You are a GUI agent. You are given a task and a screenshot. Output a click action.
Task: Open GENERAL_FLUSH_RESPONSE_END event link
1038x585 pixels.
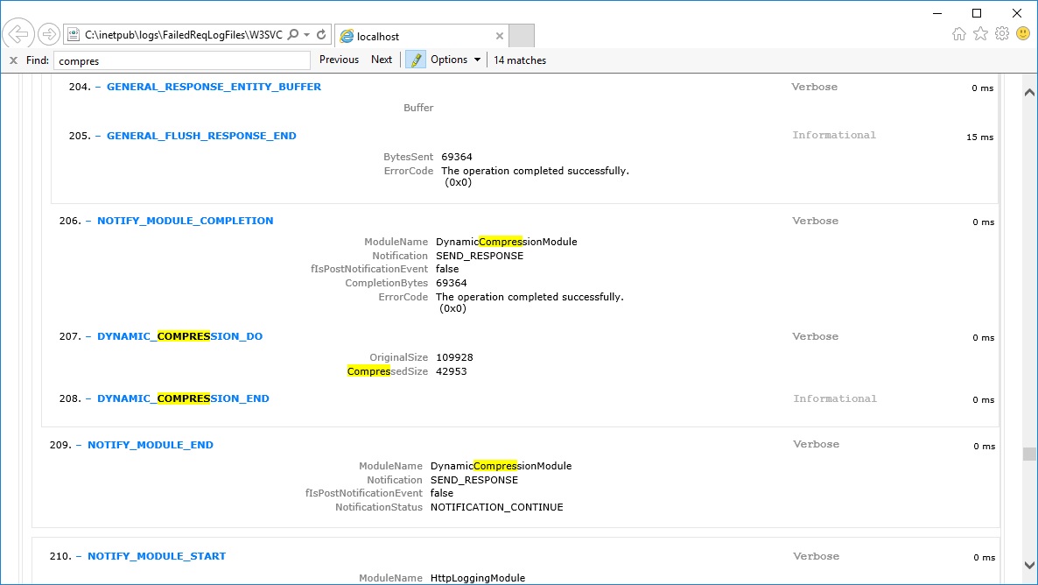coord(201,136)
